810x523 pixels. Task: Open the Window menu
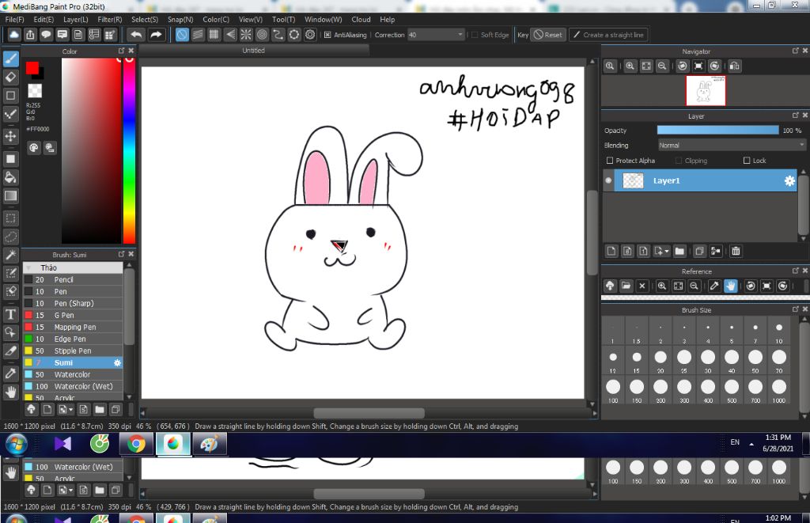pyautogui.click(x=323, y=20)
